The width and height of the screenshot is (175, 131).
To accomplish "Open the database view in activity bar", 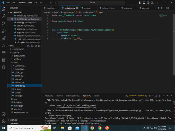I will tap(4, 60).
